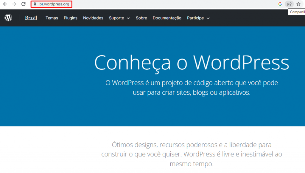
Task: Open the Novidades menu item
Action: tap(93, 18)
